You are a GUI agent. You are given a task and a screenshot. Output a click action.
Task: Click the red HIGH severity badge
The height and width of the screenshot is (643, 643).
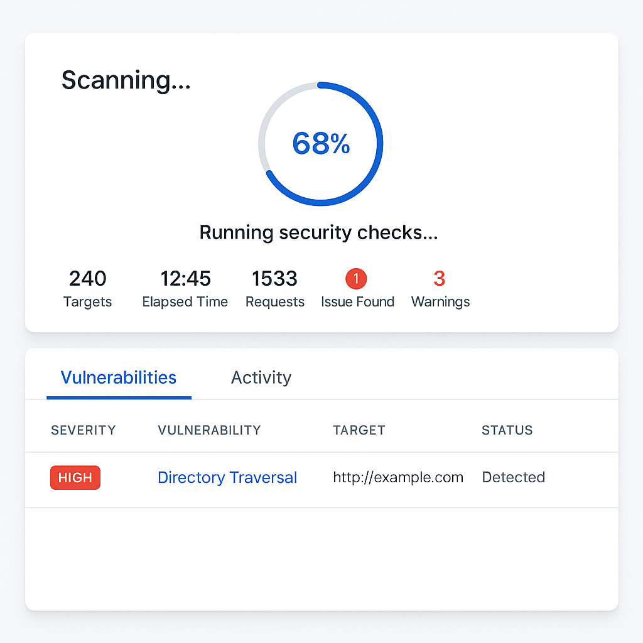[x=75, y=478]
